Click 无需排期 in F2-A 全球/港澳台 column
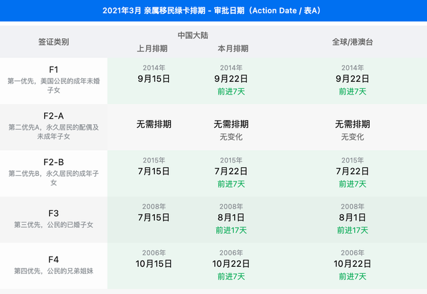This screenshot has height=294, width=427. 352,124
